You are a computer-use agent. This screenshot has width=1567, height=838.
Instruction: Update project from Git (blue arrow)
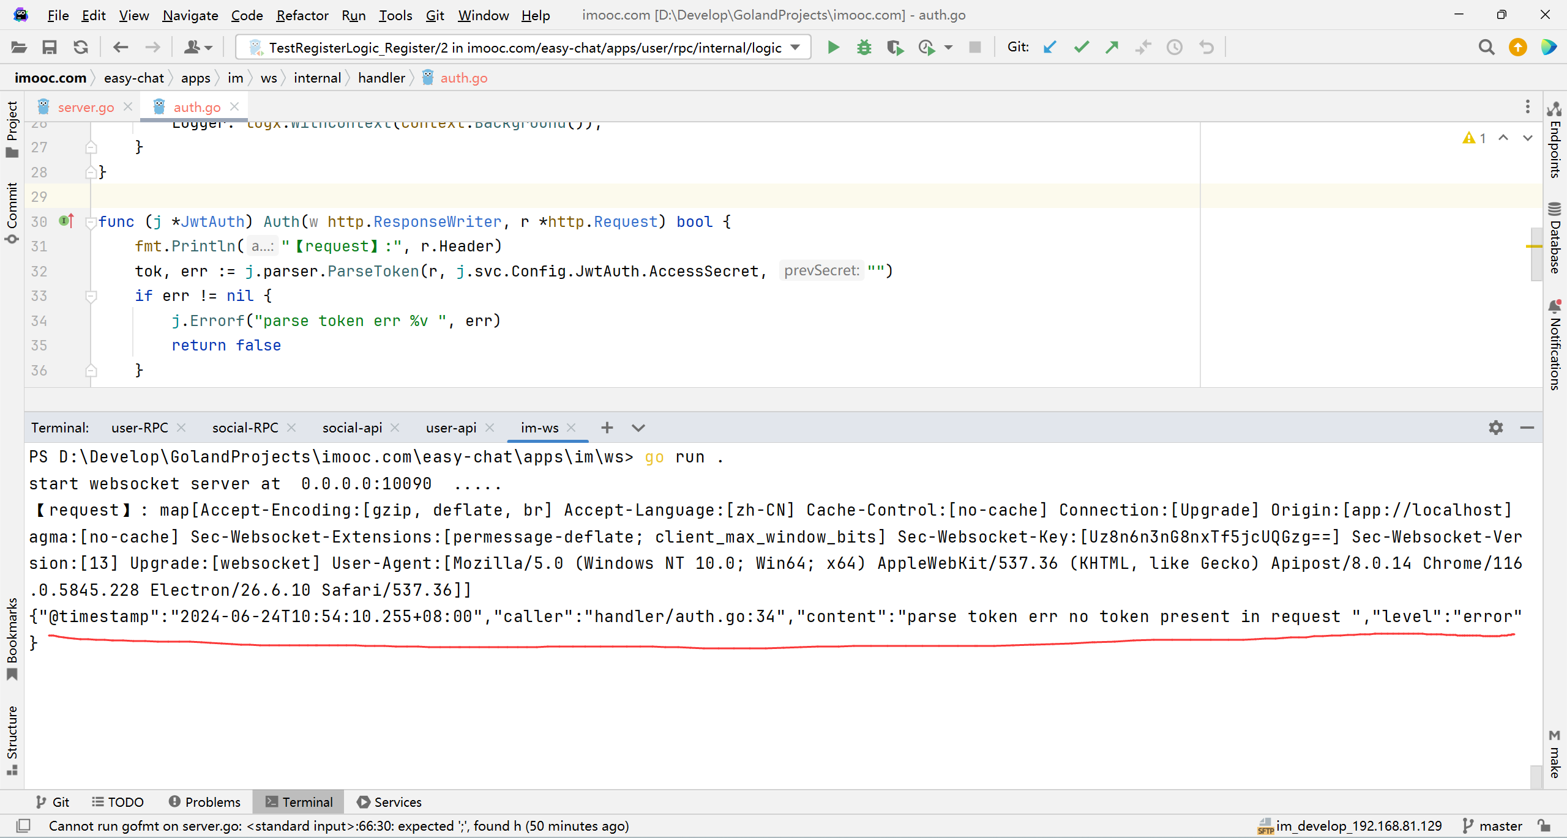[1050, 47]
